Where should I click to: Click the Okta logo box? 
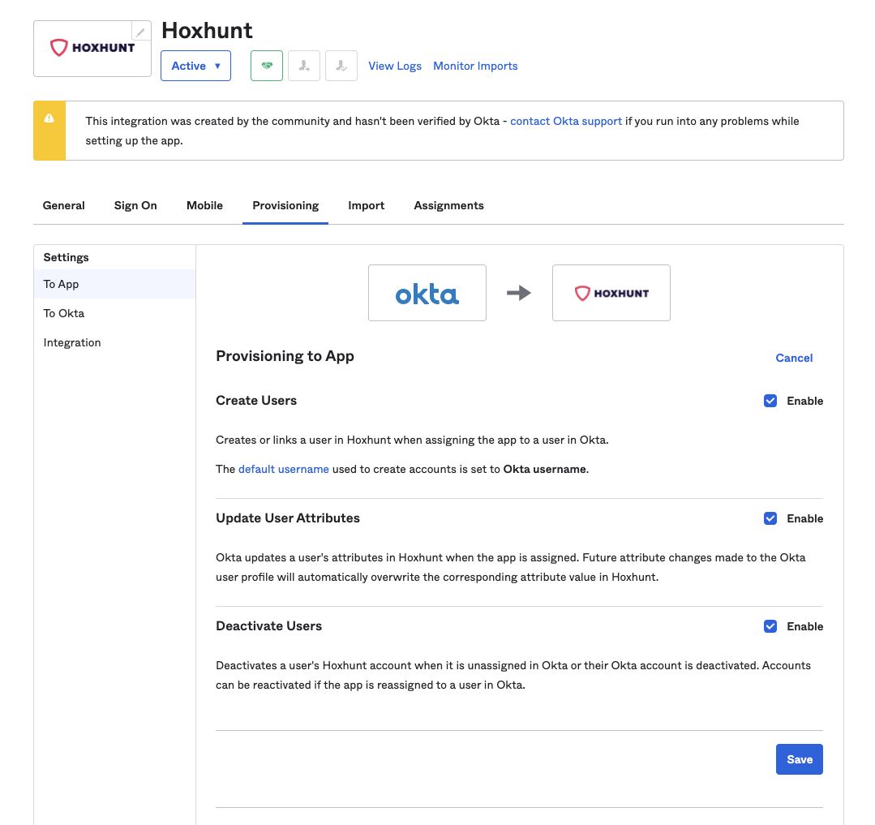click(427, 293)
